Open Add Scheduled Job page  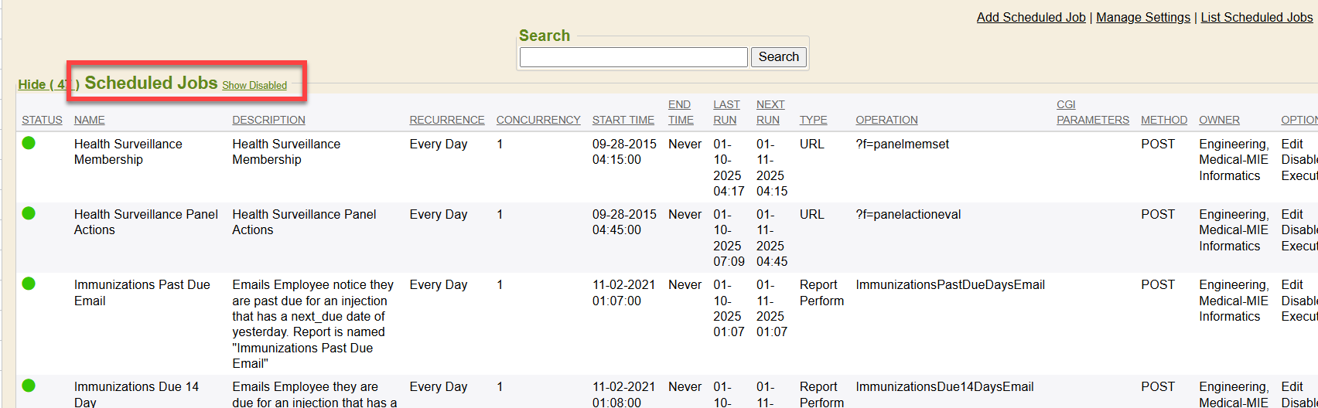1030,17
